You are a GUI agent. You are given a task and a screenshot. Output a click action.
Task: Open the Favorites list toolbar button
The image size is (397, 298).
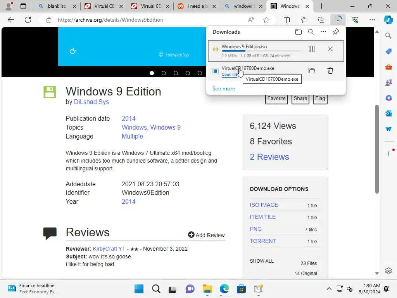point(304,20)
